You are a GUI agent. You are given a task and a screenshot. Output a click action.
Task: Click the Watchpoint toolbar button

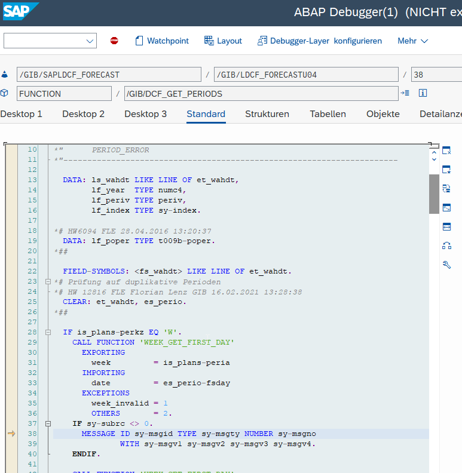point(161,41)
